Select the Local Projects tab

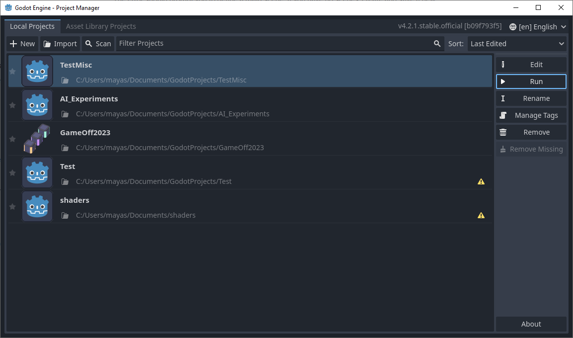(x=32, y=26)
